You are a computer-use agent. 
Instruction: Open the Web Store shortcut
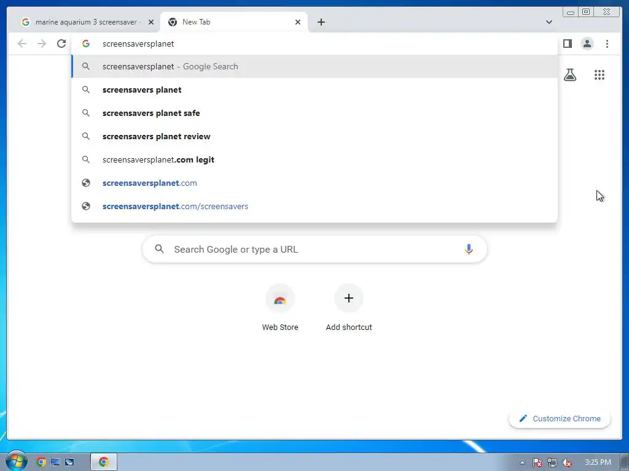click(x=280, y=308)
